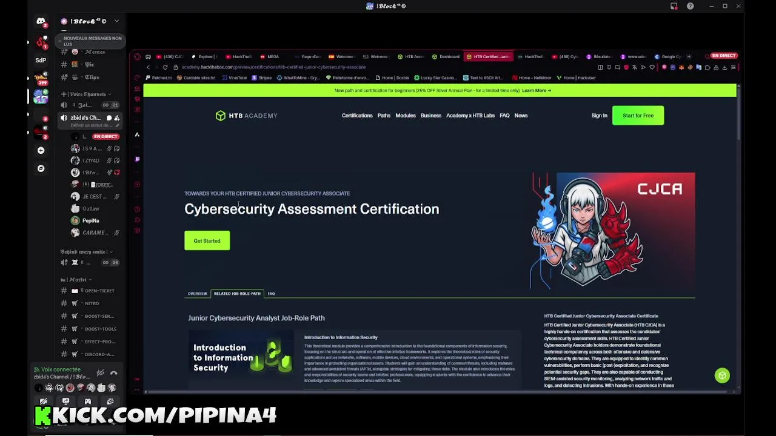
Task: Share your screen from voice panel
Action: click(x=65, y=401)
